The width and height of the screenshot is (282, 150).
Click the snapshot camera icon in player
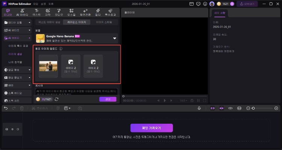[192, 100]
